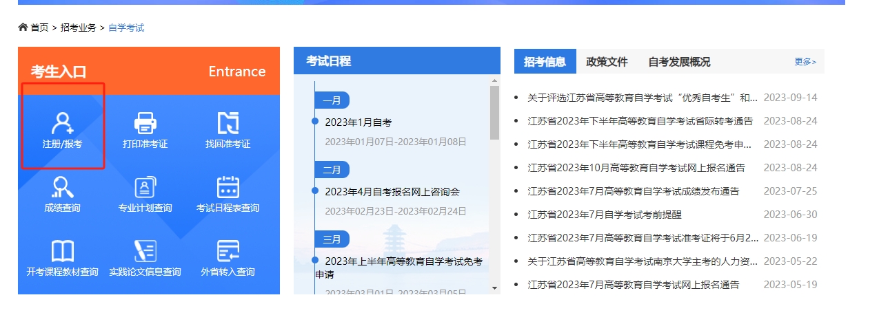Open 2023年1月自考 schedule entry
Image resolution: width=879 pixels, height=315 pixels.
(358, 122)
